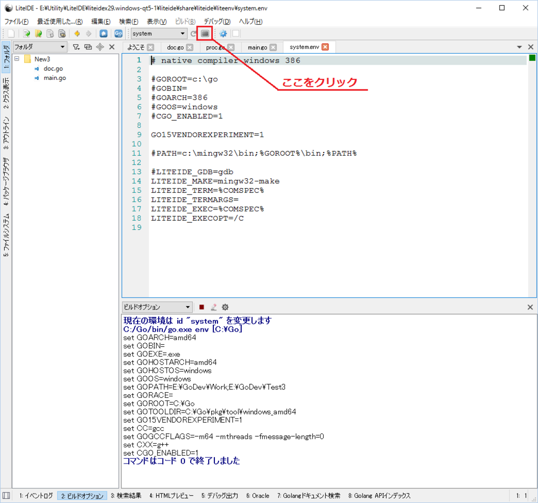The height and width of the screenshot is (503, 538).
Task: Toggle the イベントログ bottom panel
Action: point(36,496)
